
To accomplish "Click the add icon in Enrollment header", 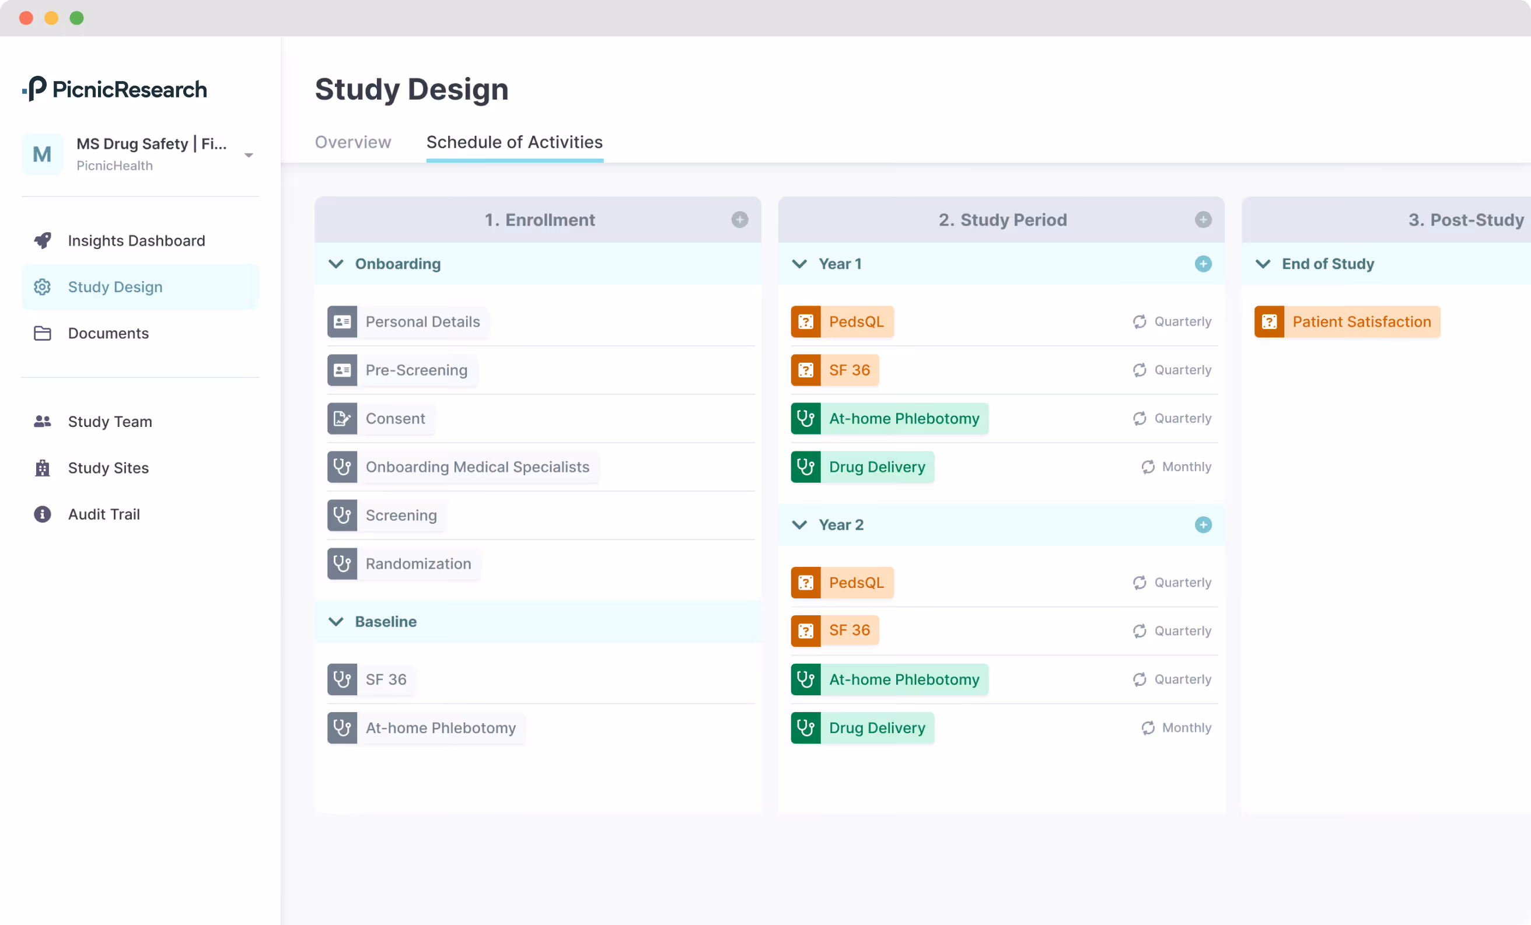I will (739, 219).
